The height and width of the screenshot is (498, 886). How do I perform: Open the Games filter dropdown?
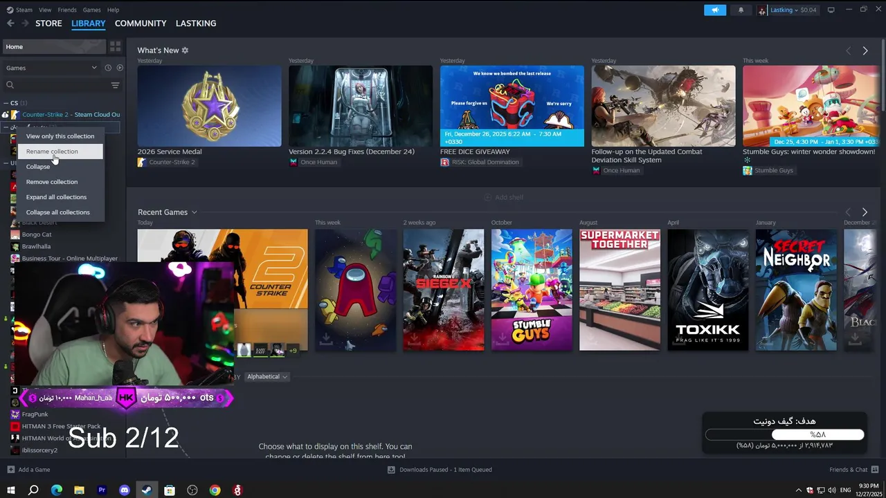[52, 68]
